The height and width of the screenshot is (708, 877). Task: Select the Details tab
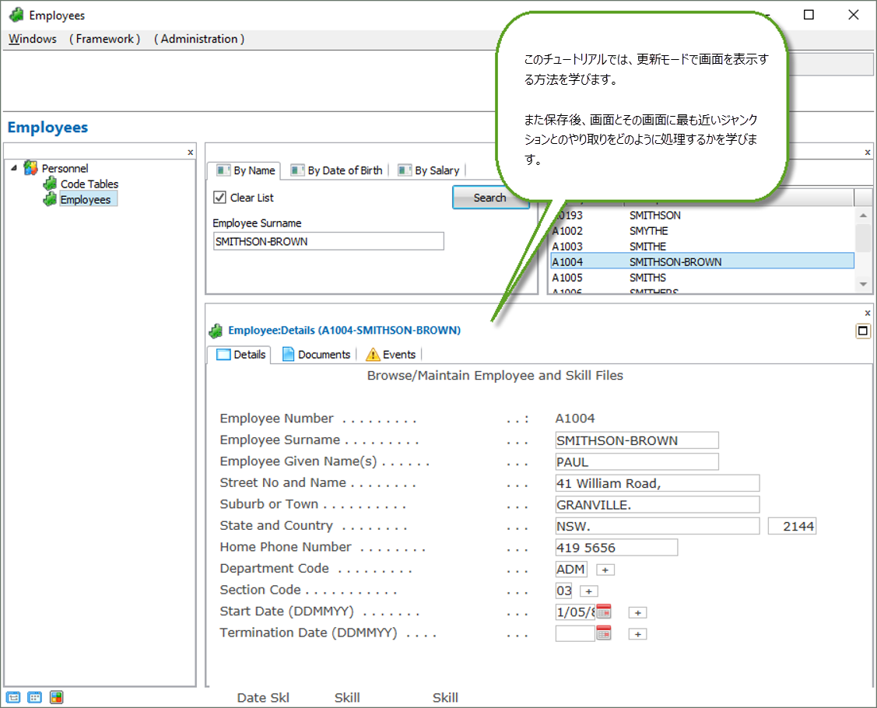tap(240, 355)
